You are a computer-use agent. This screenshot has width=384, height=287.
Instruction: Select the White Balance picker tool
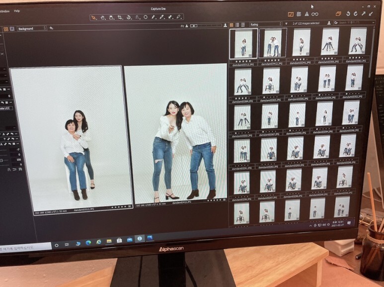click(154, 17)
